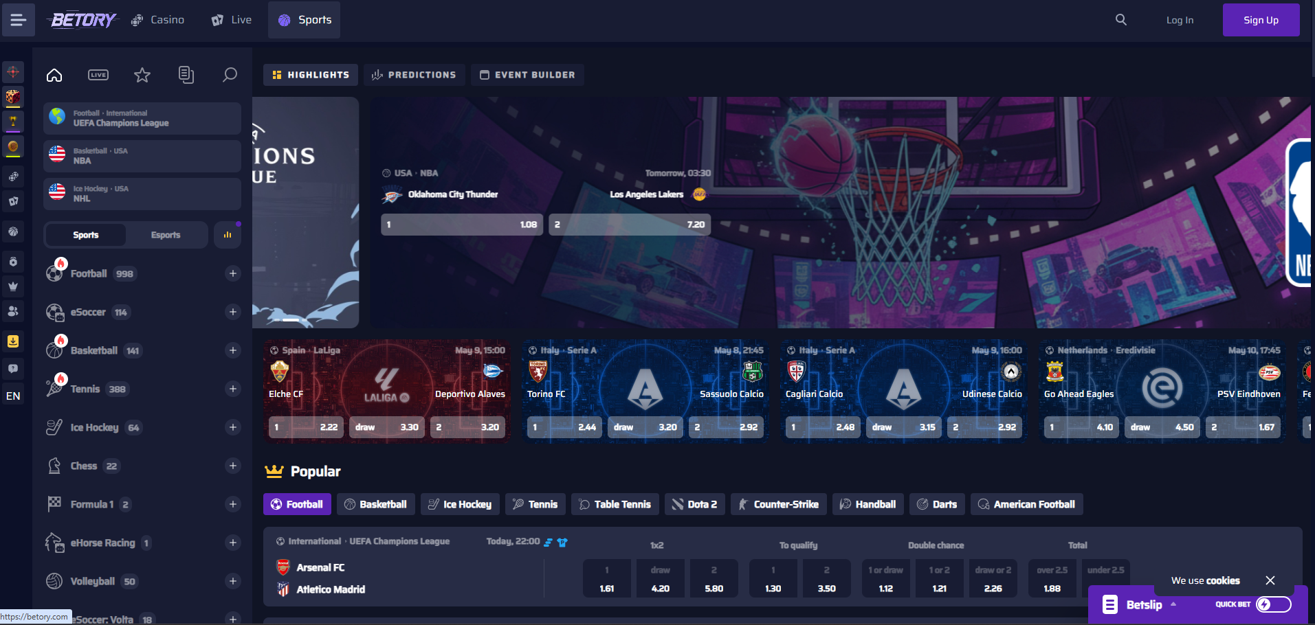Image resolution: width=1315 pixels, height=625 pixels.
Task: Click the Los Angeles Lakers logo
Action: 699,194
